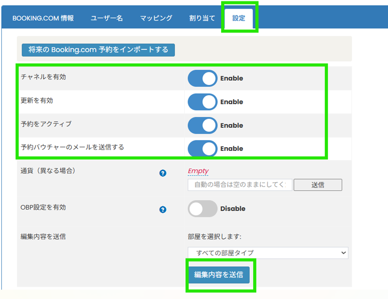The width and height of the screenshot is (388, 299).
Task: Open the マッピング tab
Action: [x=156, y=18]
